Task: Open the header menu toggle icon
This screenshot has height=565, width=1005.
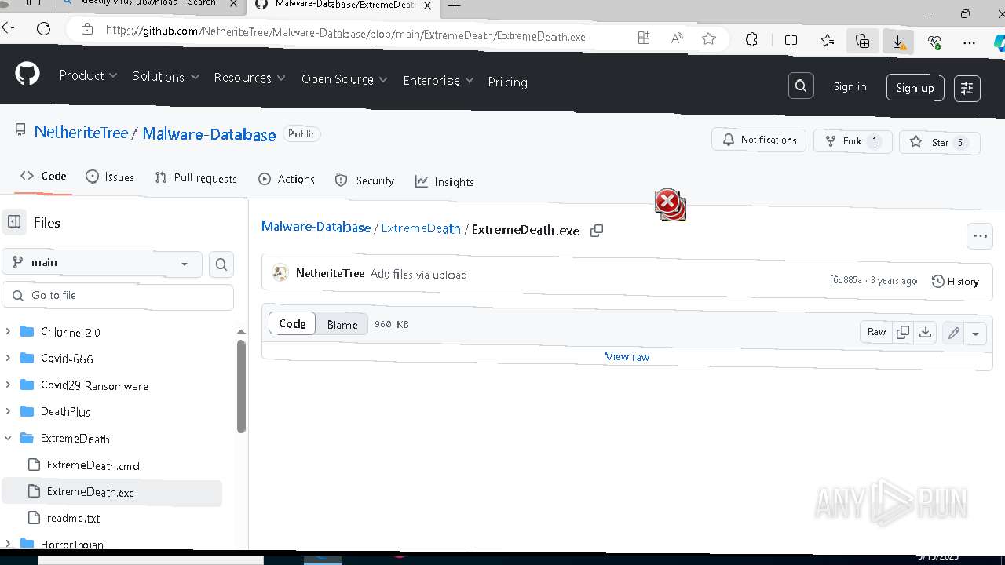Action: point(967,89)
